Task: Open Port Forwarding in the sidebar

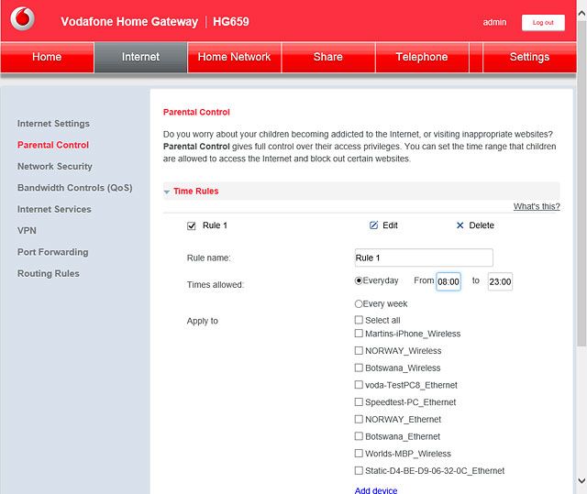Action: click(53, 252)
